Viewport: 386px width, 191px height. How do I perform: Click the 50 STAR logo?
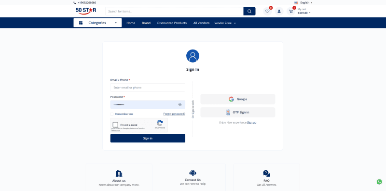click(x=86, y=11)
